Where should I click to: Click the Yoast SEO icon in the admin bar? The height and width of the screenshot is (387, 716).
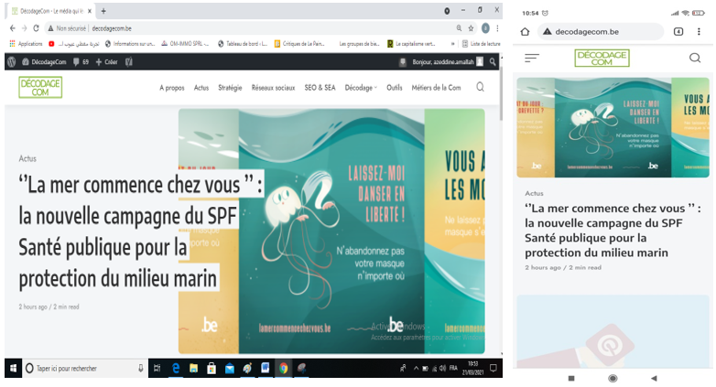click(x=129, y=61)
